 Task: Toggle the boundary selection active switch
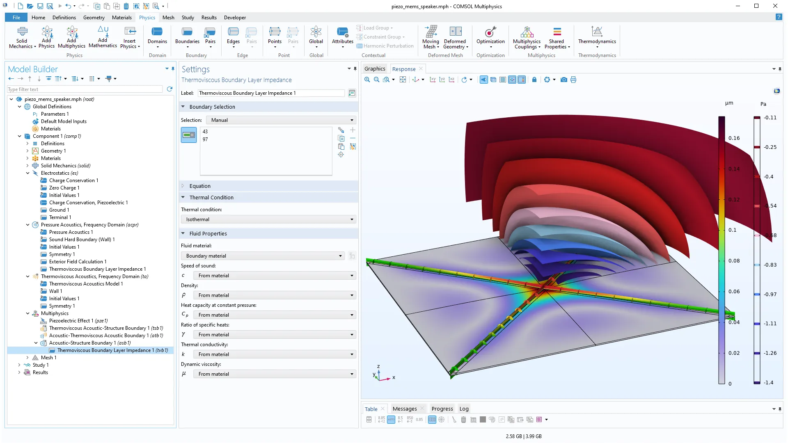click(x=189, y=135)
